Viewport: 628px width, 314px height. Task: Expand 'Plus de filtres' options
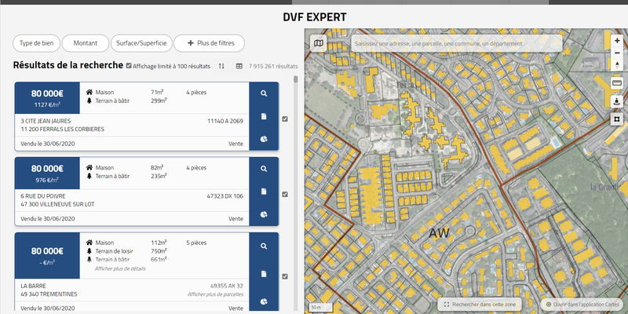tap(209, 43)
